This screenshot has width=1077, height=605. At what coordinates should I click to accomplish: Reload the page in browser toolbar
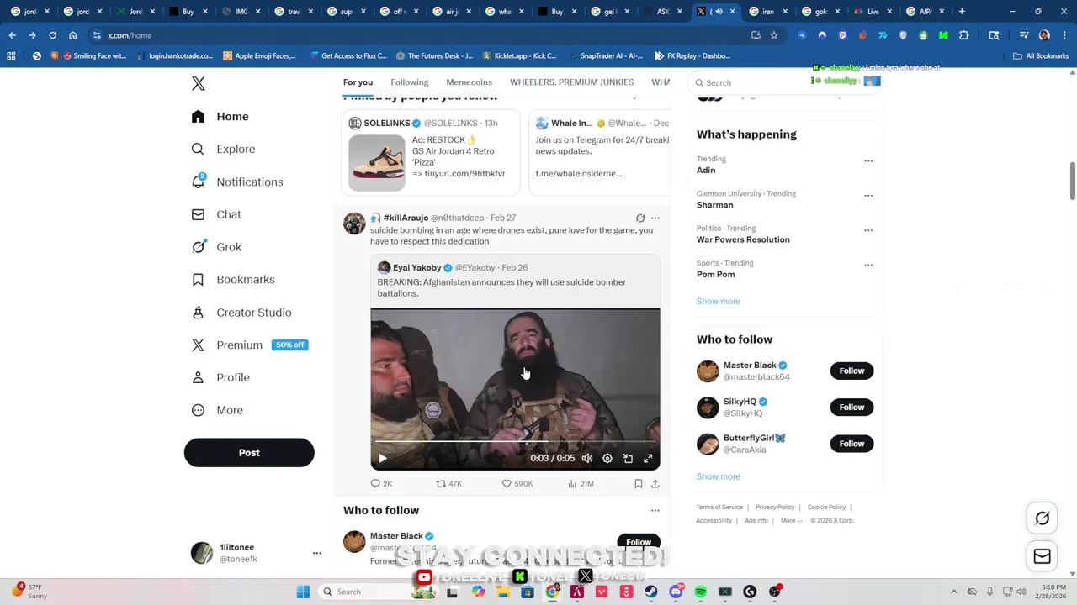pyautogui.click(x=52, y=35)
